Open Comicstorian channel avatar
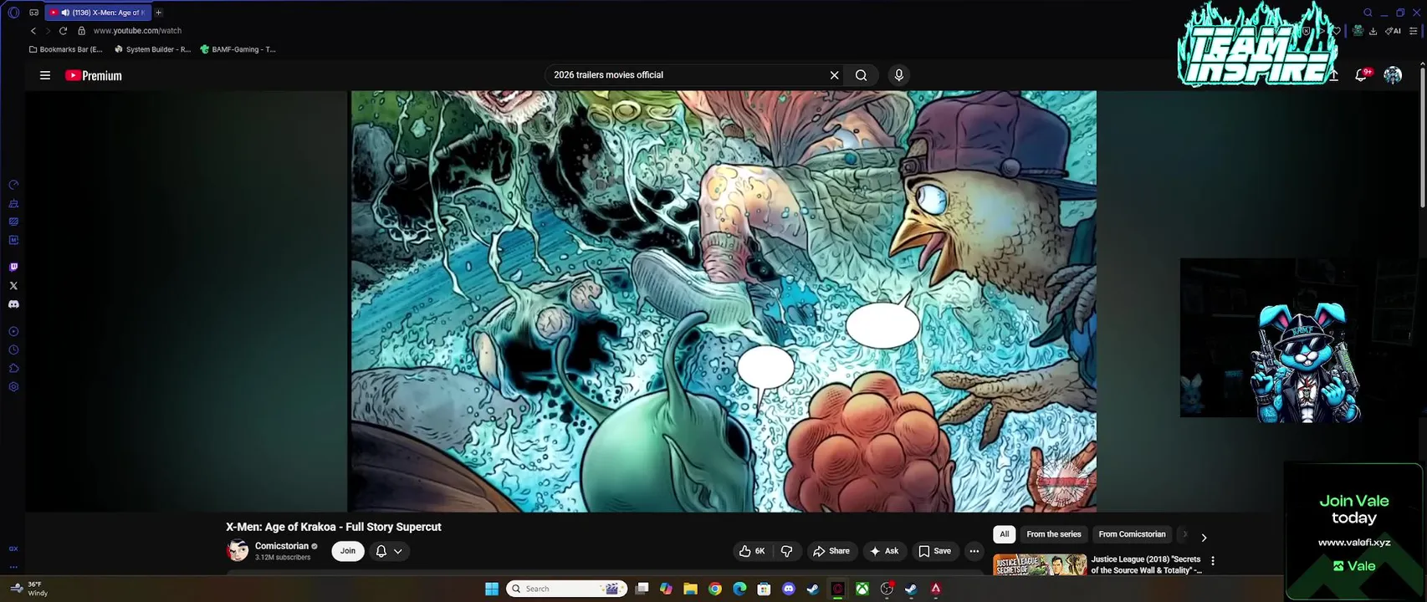Screen dimensions: 1427x602 tap(238, 551)
